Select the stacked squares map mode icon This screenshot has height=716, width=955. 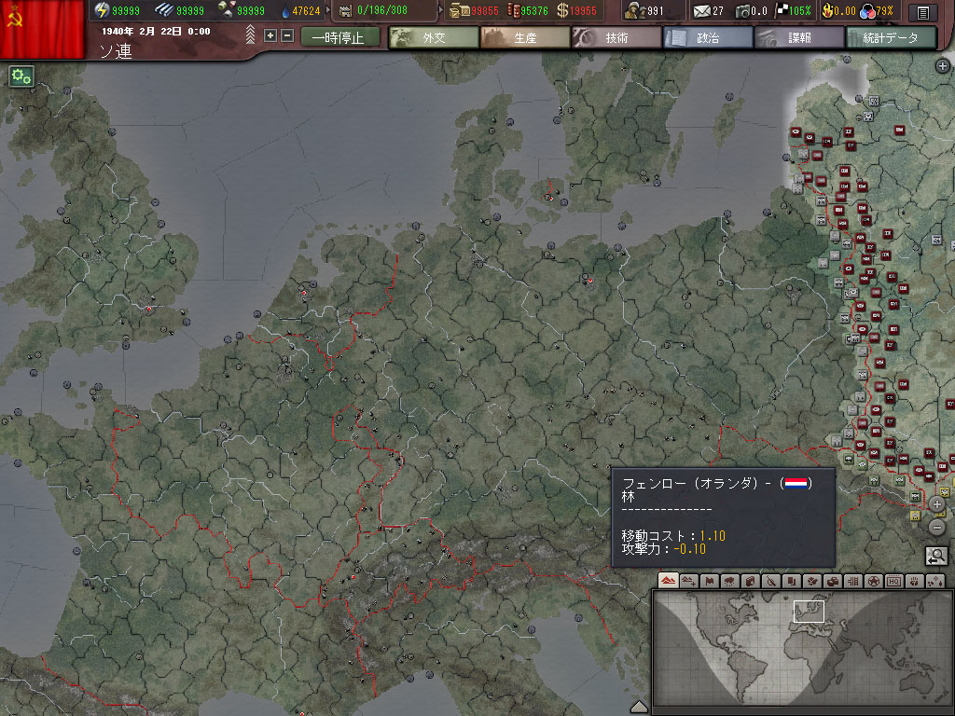(x=791, y=581)
